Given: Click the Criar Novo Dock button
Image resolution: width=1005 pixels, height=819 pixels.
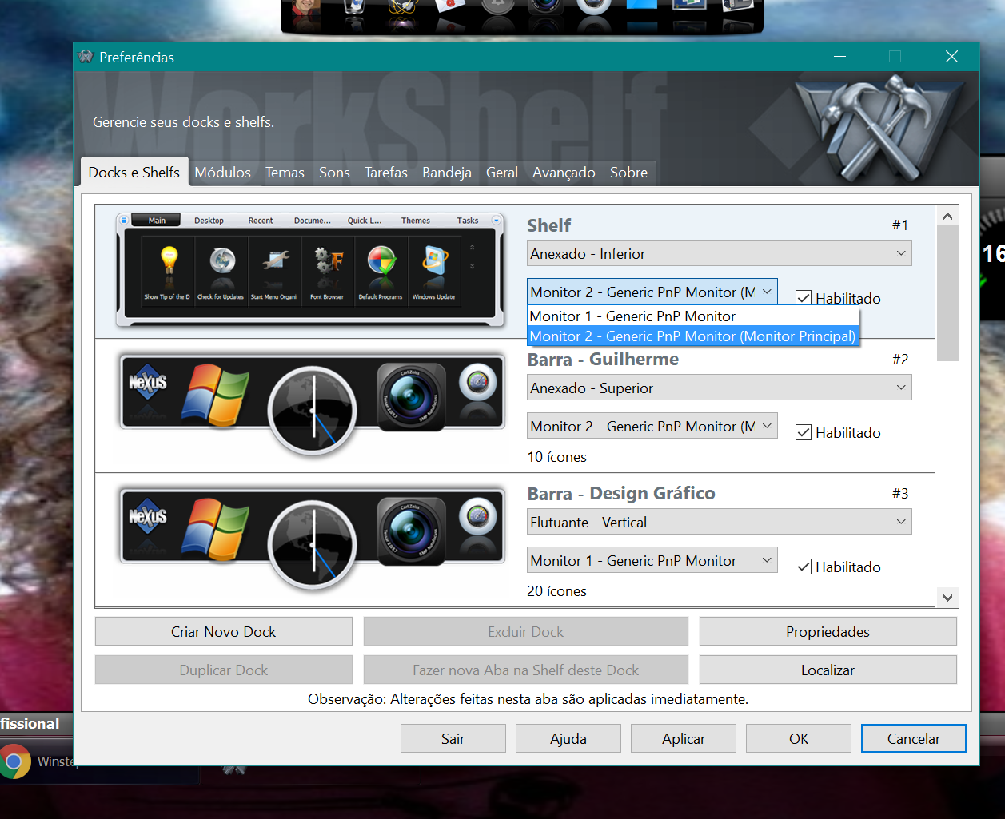Looking at the screenshot, I should (223, 632).
